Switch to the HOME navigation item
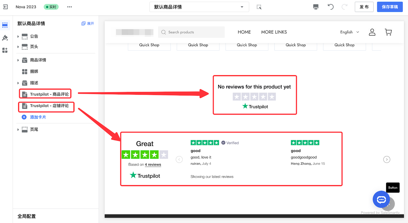The height and width of the screenshot is (223, 408). click(244, 32)
